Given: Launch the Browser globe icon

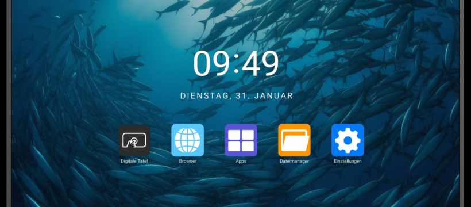Looking at the screenshot, I should [x=187, y=140].
